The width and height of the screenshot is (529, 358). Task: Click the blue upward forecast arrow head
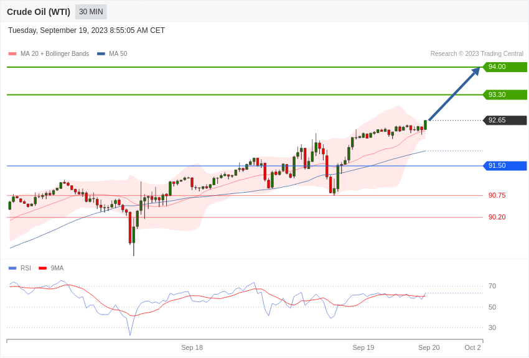(x=476, y=71)
